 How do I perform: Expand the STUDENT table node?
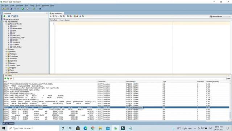9,44
